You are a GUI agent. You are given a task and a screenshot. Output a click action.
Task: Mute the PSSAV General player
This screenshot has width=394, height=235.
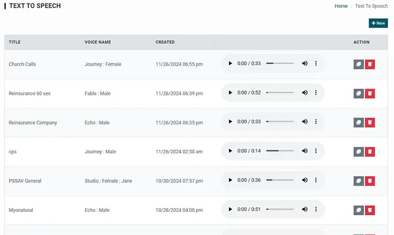coord(304,180)
